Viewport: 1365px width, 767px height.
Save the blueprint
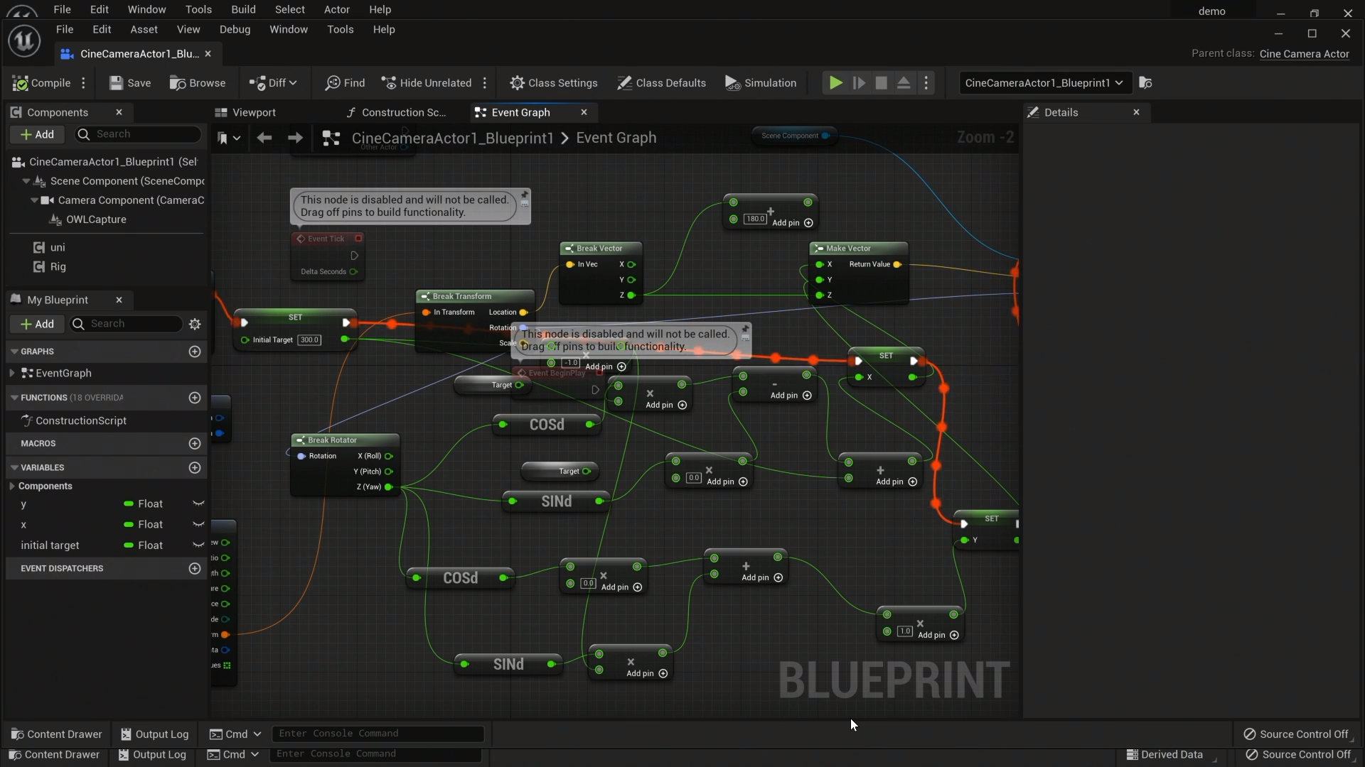(130, 83)
